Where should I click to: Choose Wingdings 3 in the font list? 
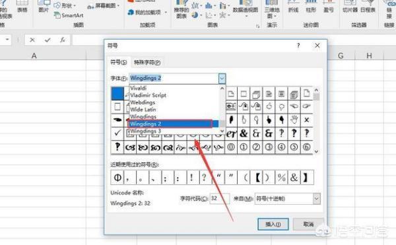pos(145,131)
